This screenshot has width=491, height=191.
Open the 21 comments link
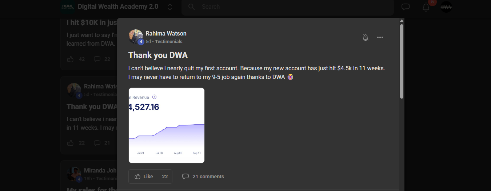coord(203,177)
